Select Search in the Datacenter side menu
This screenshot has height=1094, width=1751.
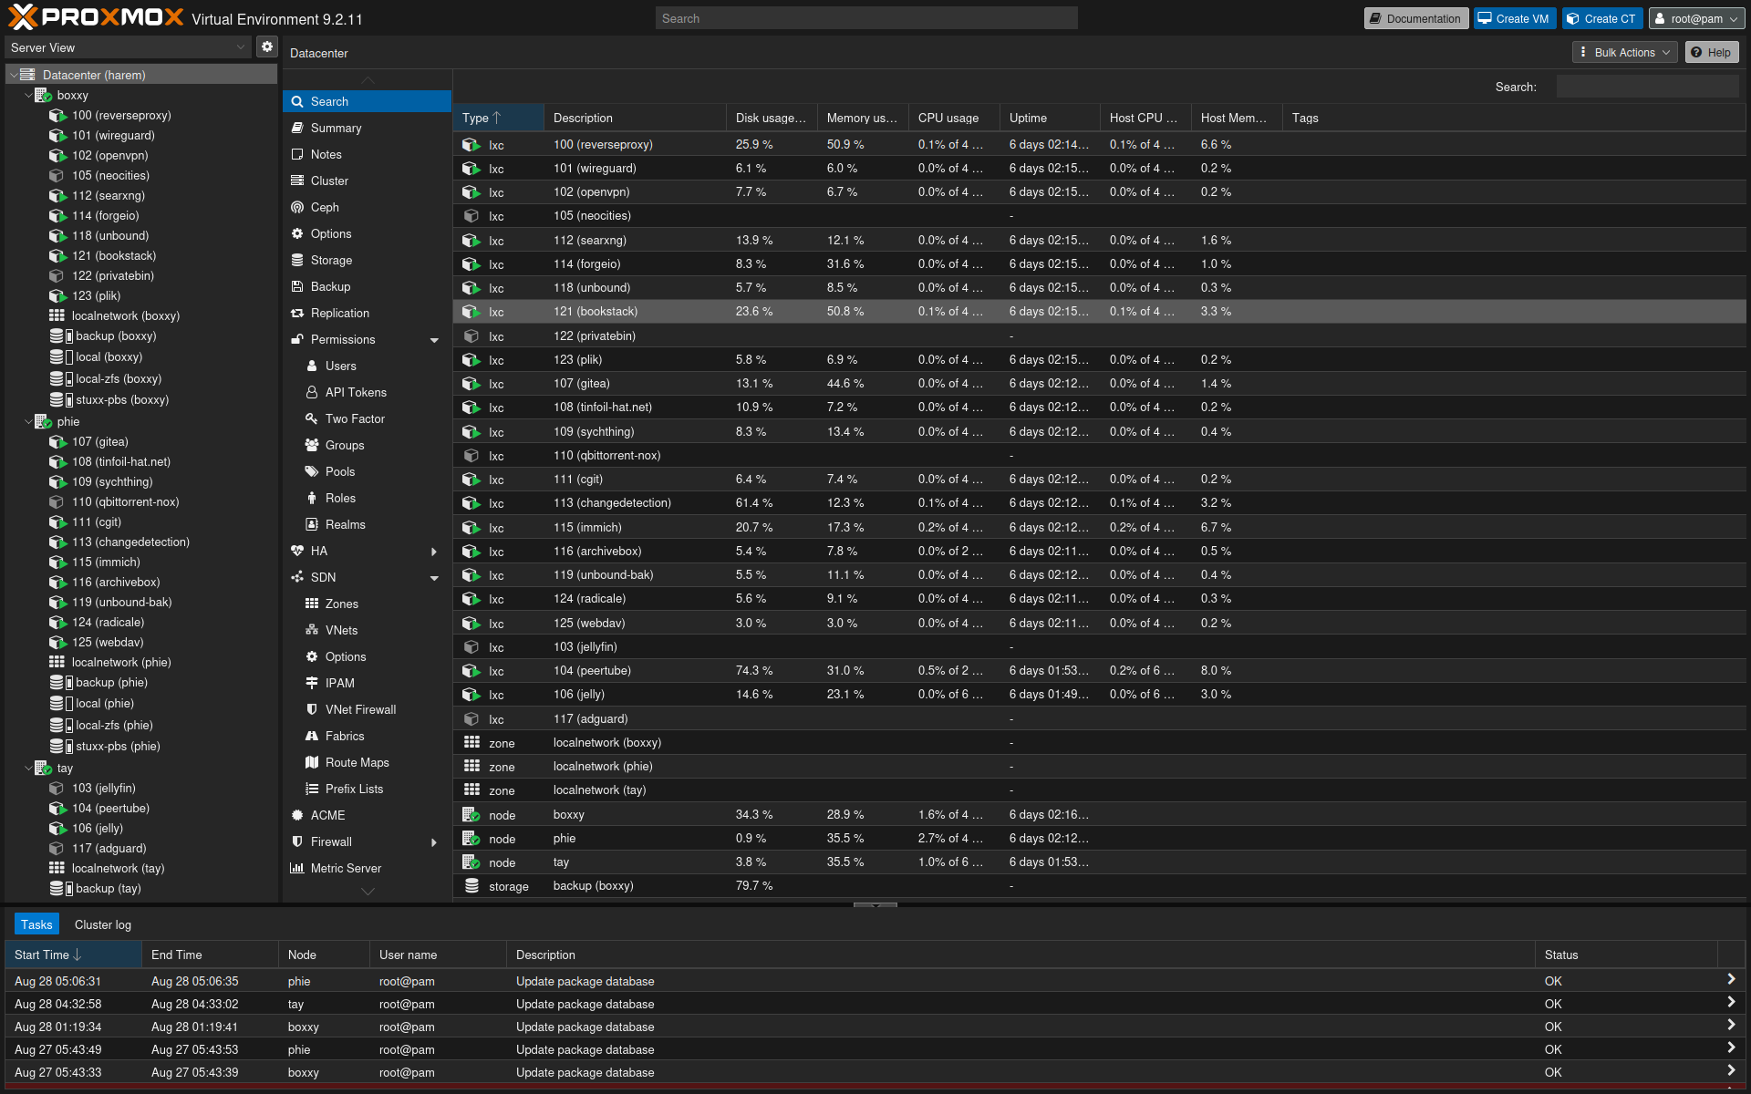pyautogui.click(x=367, y=101)
